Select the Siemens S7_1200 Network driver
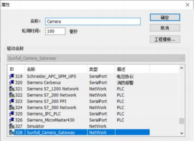Image resolution: width=194 pixels, height=141 pixels. 53,89
